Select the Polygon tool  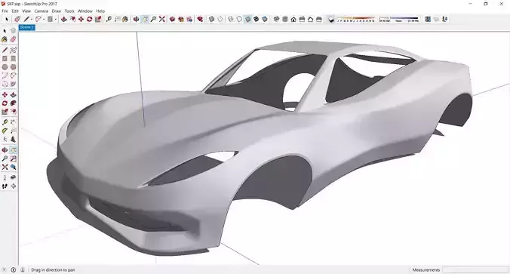[x=13, y=67]
